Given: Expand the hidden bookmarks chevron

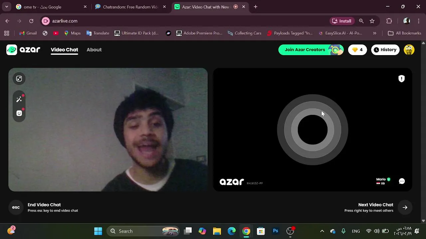Looking at the screenshot, I should tap(374, 33).
